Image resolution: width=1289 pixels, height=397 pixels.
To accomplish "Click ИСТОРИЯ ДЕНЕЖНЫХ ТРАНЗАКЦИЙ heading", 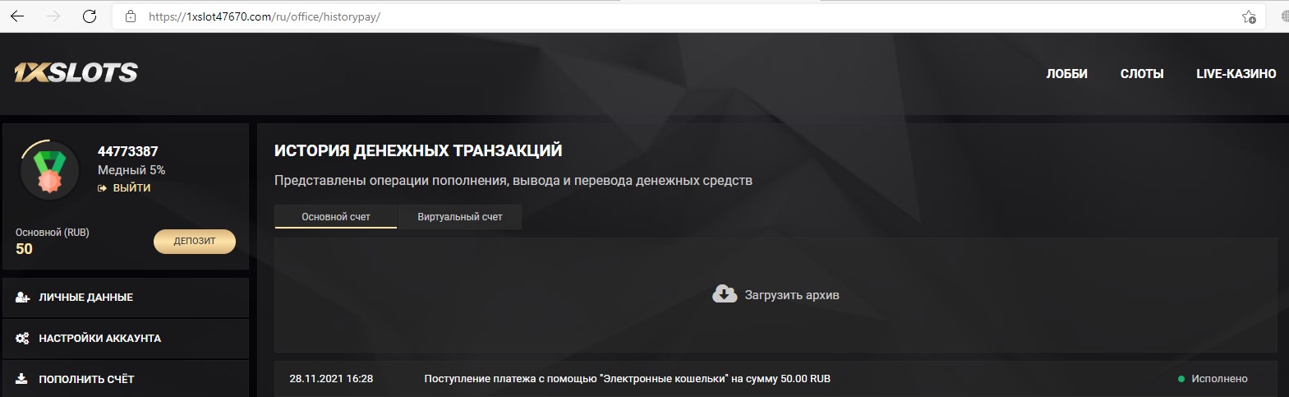I will pos(418,150).
